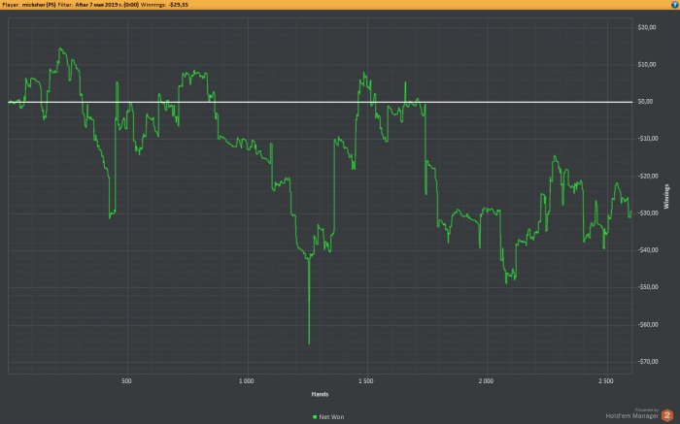Click the Hold'em Manager 2 logo badge

click(667, 415)
